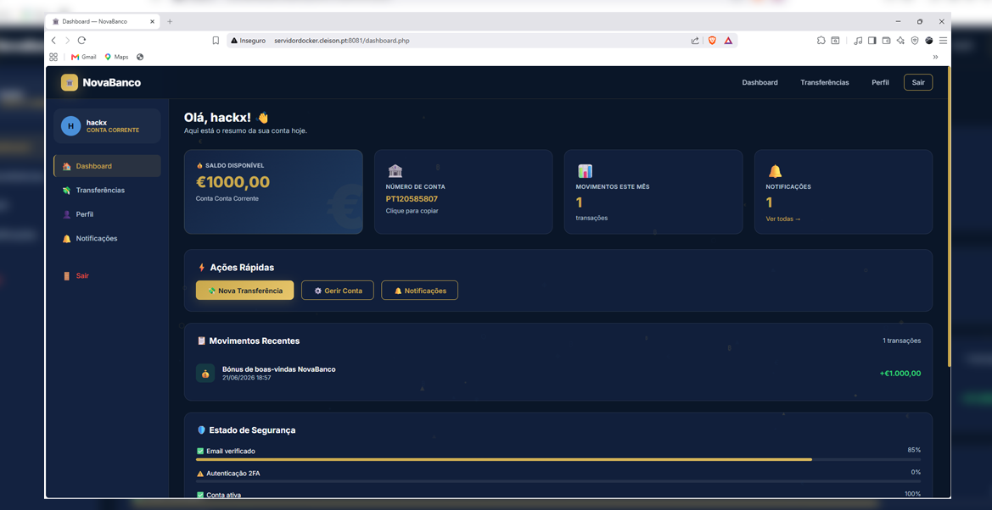992x510 pixels.
Task: Click the Email verificado green check mark
Action: tap(200, 452)
